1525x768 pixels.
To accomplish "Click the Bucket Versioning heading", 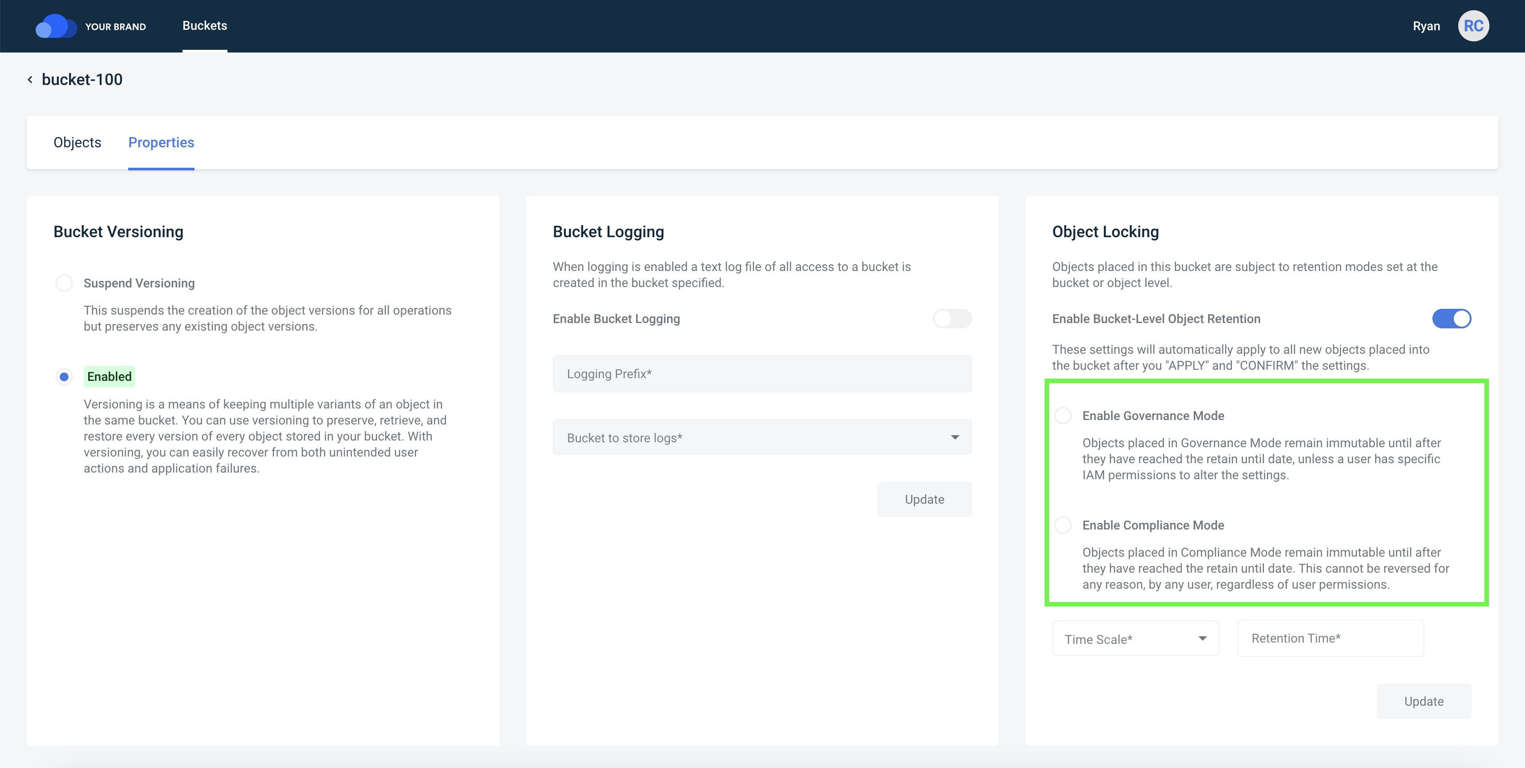I will point(118,231).
